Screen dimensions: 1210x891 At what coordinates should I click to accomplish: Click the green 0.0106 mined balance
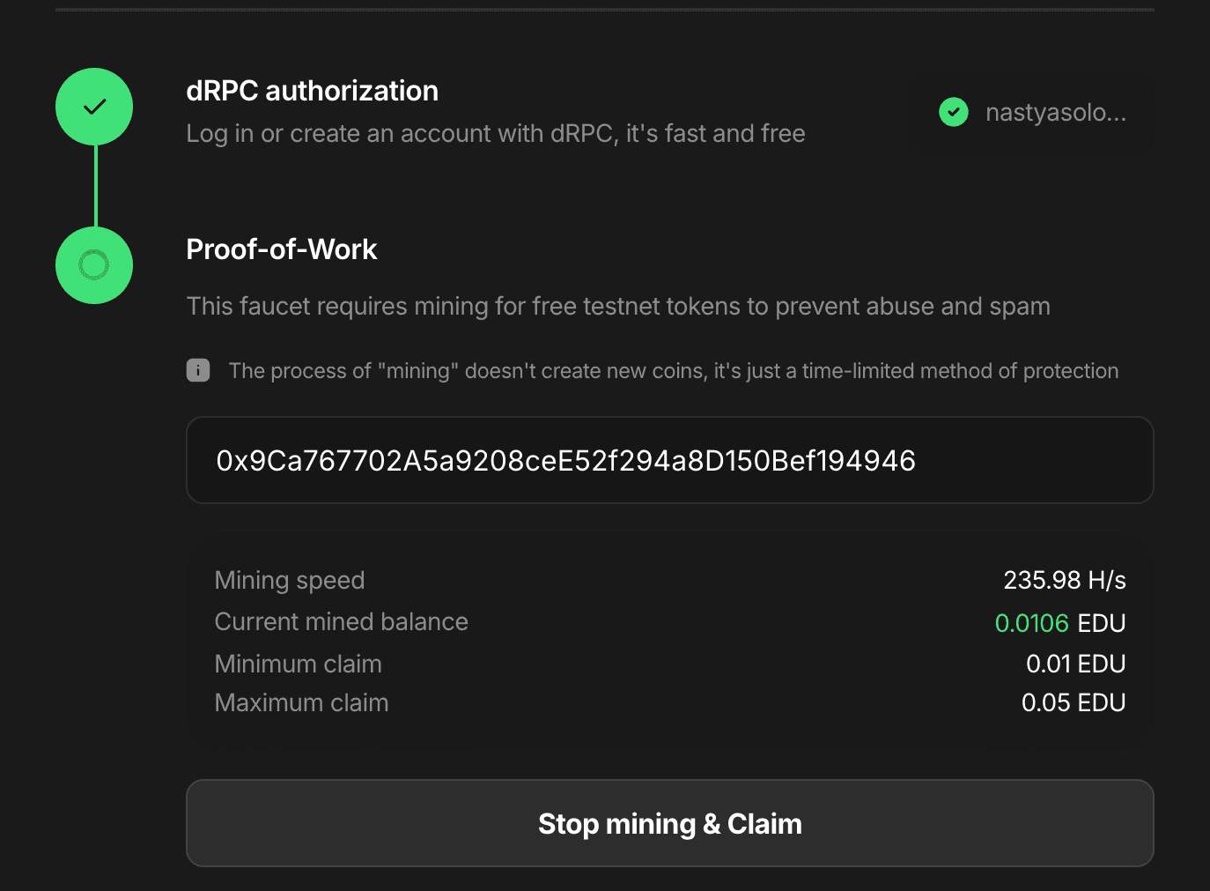point(1031,623)
